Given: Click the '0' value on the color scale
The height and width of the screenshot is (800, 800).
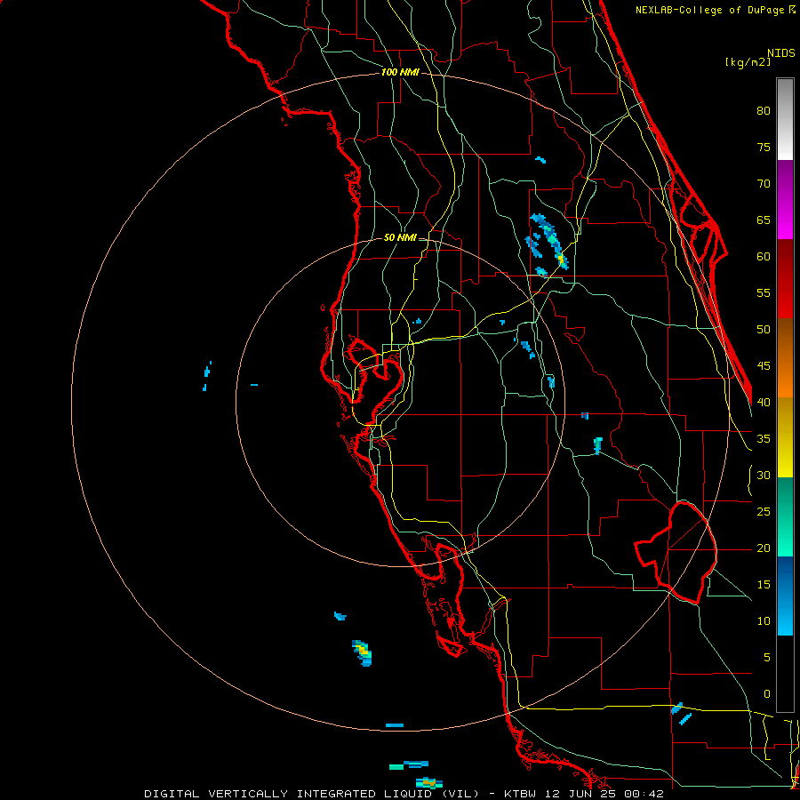Looking at the screenshot, I should (767, 694).
